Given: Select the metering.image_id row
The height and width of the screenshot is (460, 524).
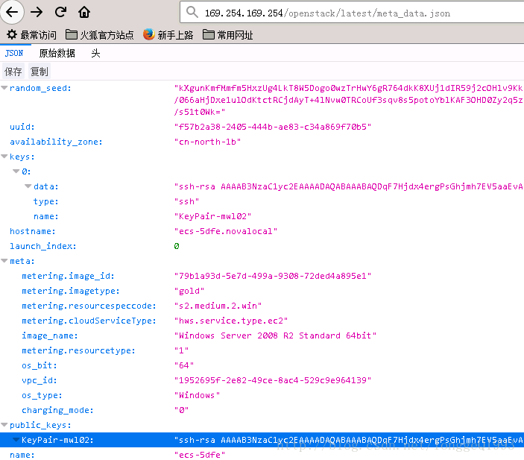Looking at the screenshot, I should pyautogui.click(x=262, y=276).
